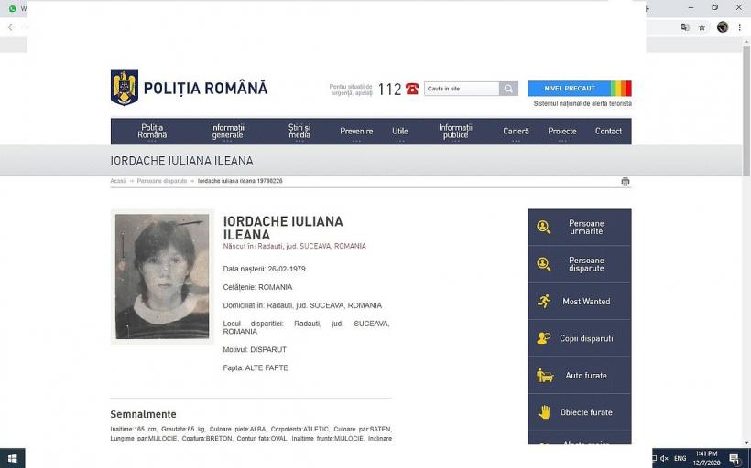Screen dimensions: 751x468
Task: Click the Fapta: ALTE FAPTE text
Action: (256, 367)
